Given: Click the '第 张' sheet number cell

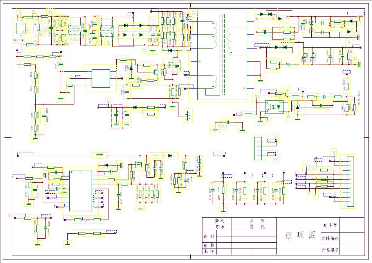Looking at the screenshot, I should (254, 227).
